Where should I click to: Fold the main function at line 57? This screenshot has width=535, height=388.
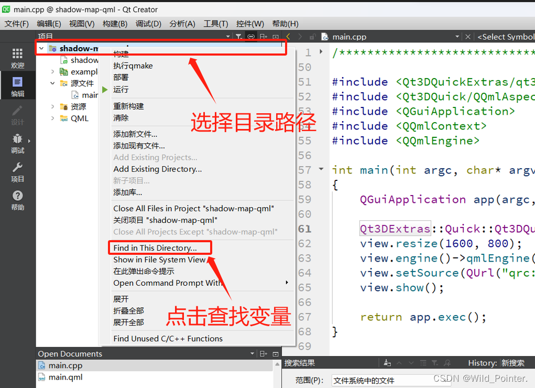(321, 169)
